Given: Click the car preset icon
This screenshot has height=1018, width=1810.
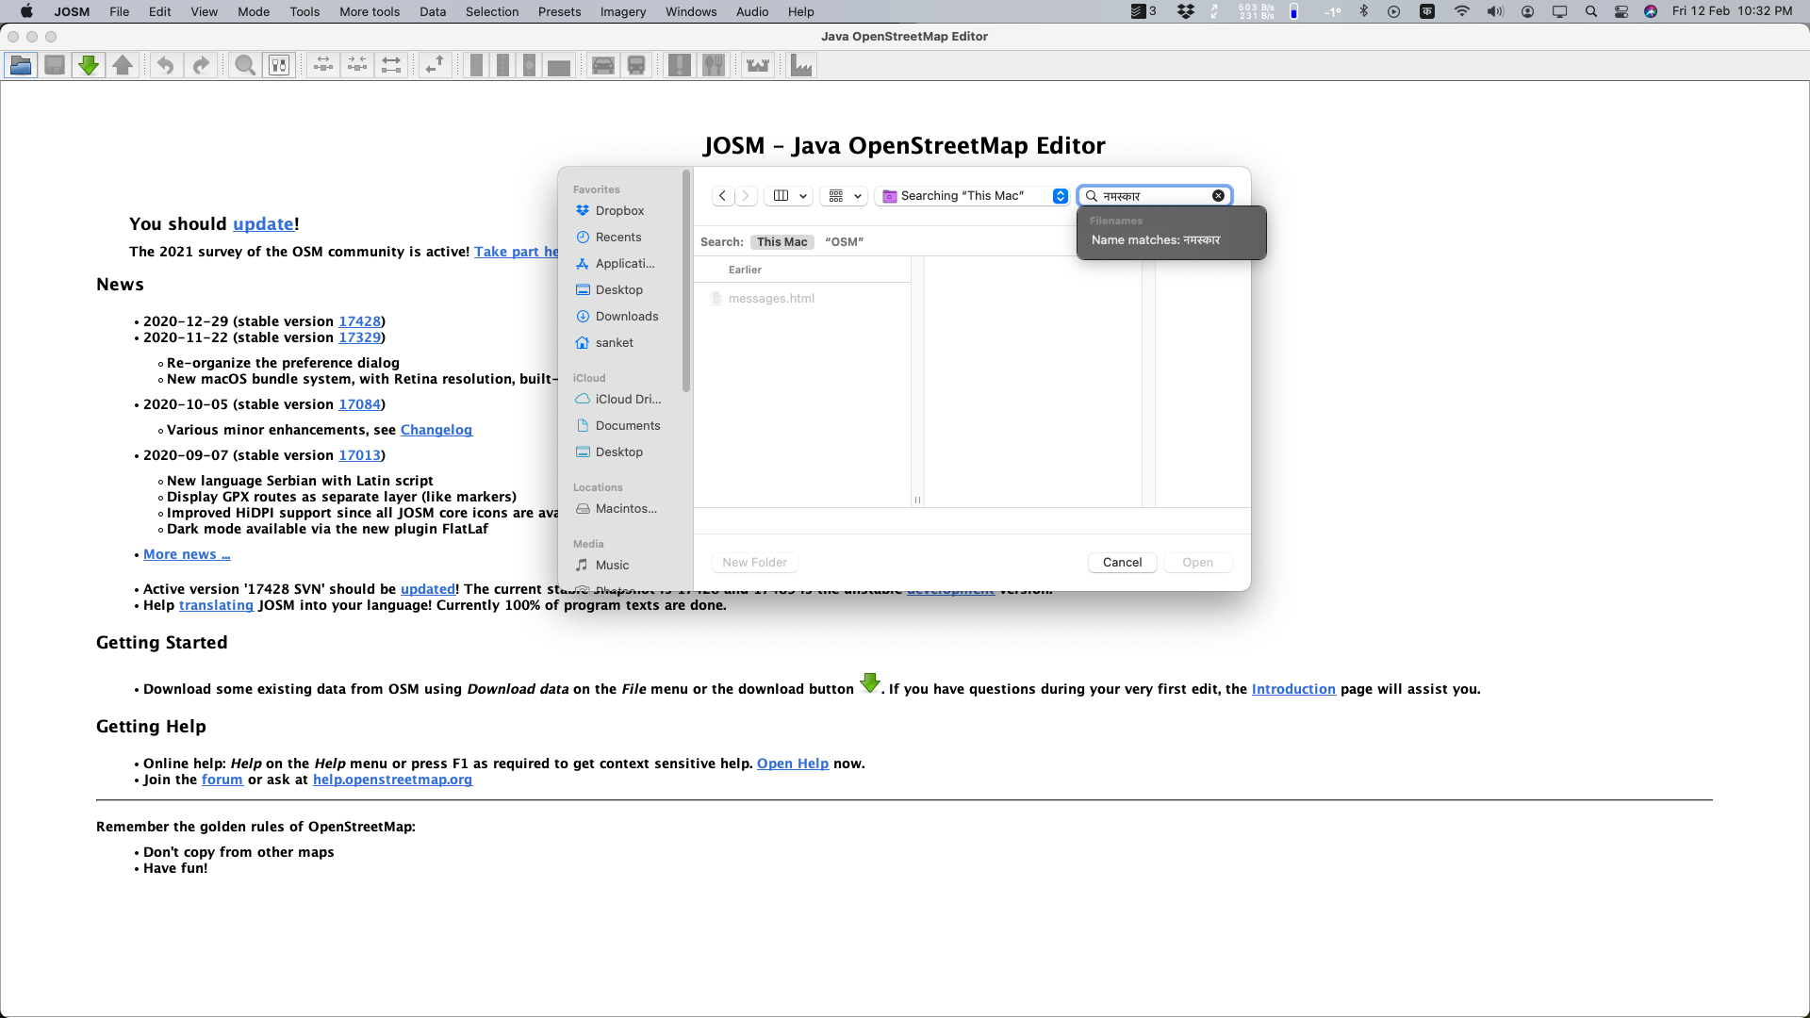Looking at the screenshot, I should (x=603, y=65).
